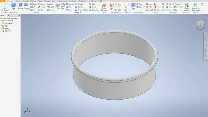Select the Trim surface tool
Viewport: 208px width, 117px height.
pos(157,7)
